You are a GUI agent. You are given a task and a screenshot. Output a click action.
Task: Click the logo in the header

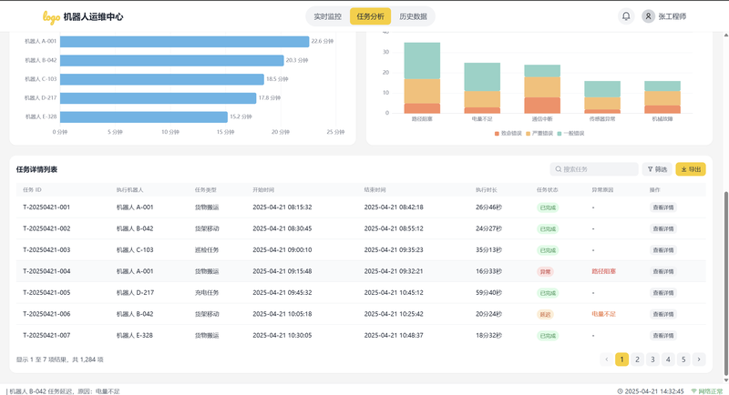(x=51, y=17)
